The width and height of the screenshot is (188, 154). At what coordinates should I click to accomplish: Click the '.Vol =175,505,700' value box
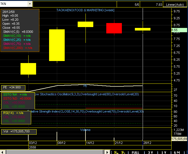[19, 132]
